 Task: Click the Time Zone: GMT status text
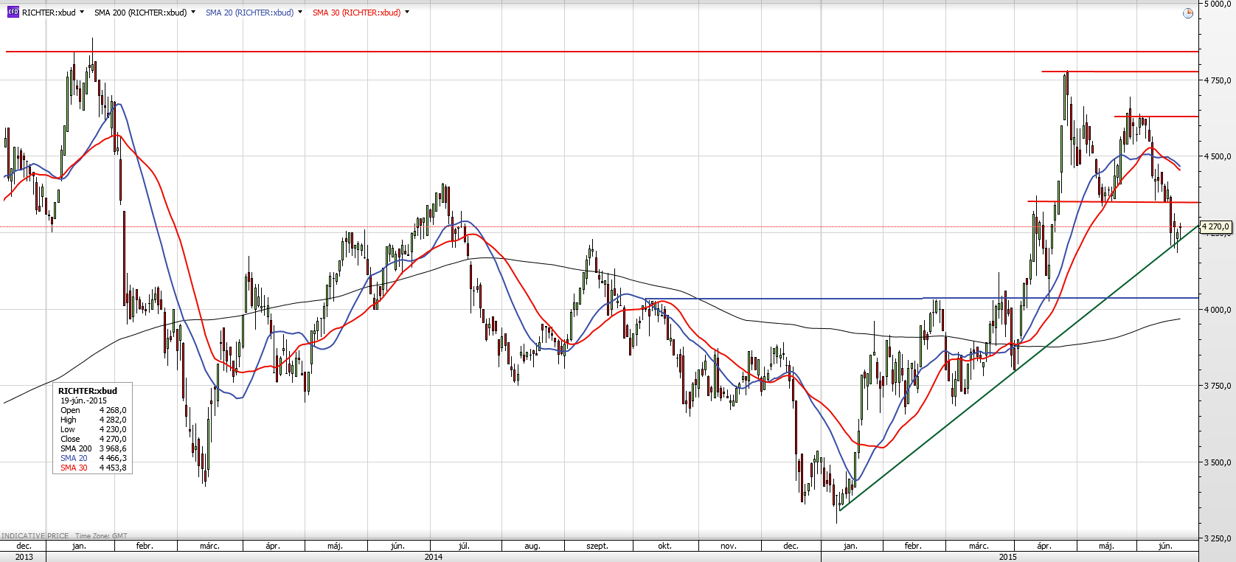pyautogui.click(x=101, y=536)
